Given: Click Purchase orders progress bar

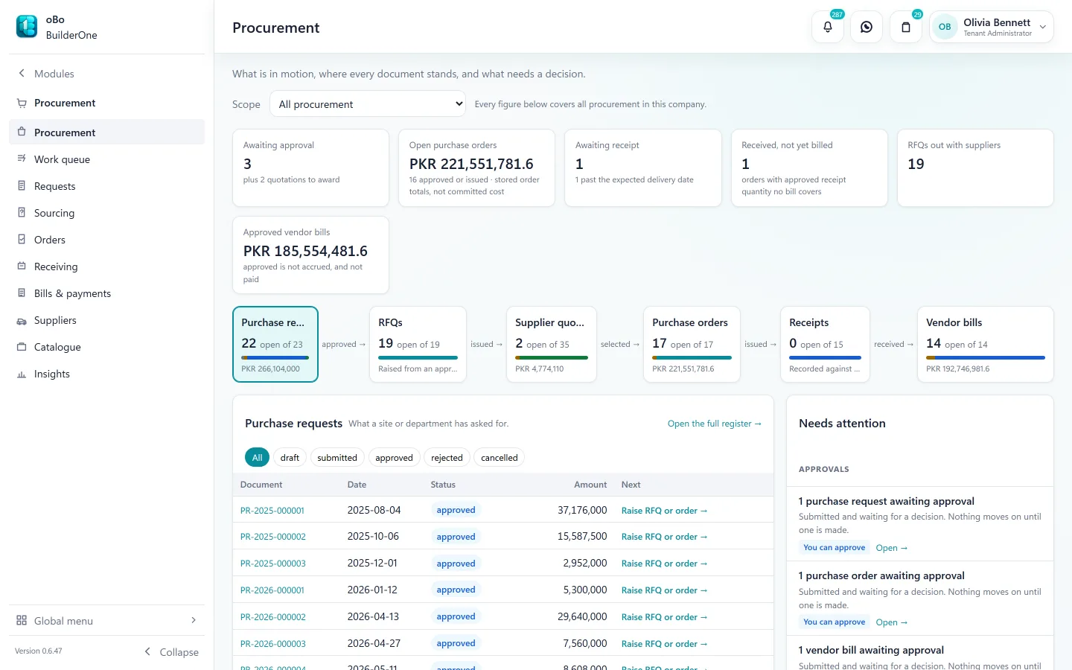Looking at the screenshot, I should point(692,357).
